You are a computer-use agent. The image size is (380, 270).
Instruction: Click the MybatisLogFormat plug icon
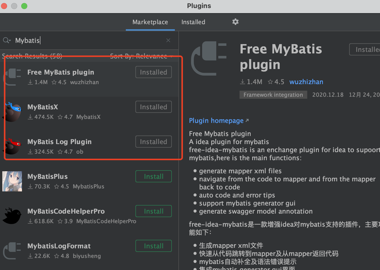[x=12, y=251]
